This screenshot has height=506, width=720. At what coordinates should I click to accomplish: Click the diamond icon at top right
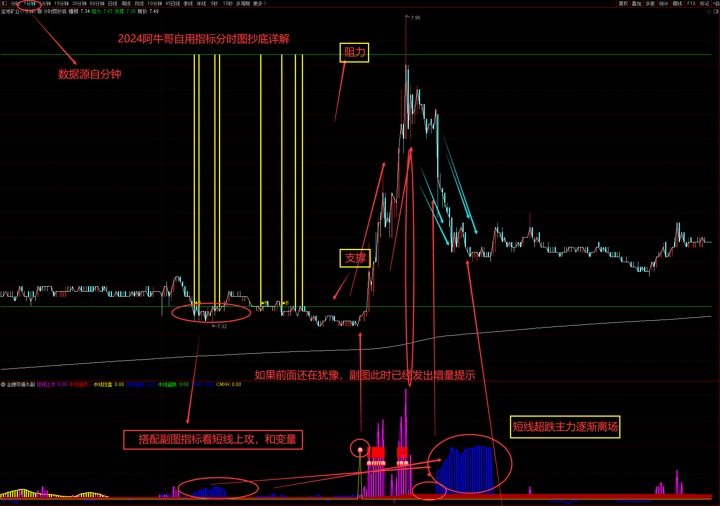click(709, 11)
